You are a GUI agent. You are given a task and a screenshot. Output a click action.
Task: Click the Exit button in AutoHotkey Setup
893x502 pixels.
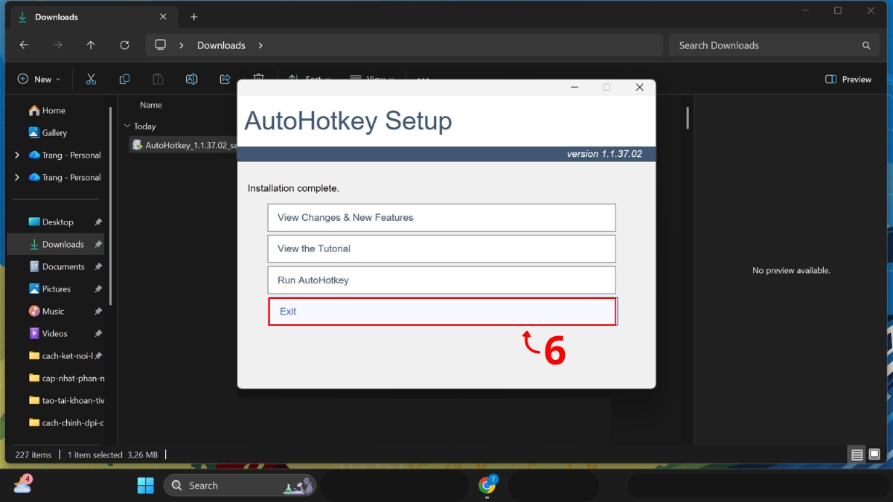click(442, 312)
